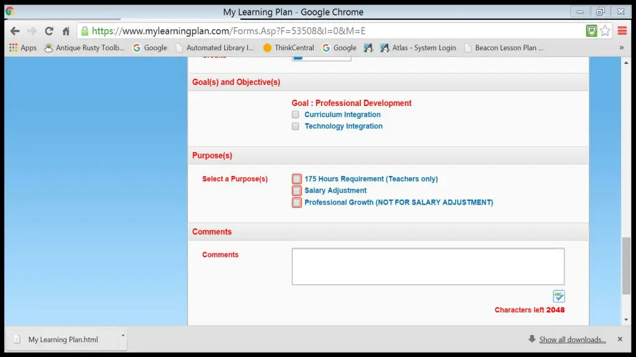Click inside the Comments text box

point(428,267)
